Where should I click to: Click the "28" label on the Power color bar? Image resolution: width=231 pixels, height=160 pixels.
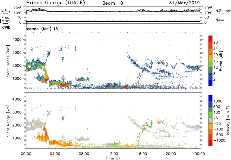[x=215, y=42]
